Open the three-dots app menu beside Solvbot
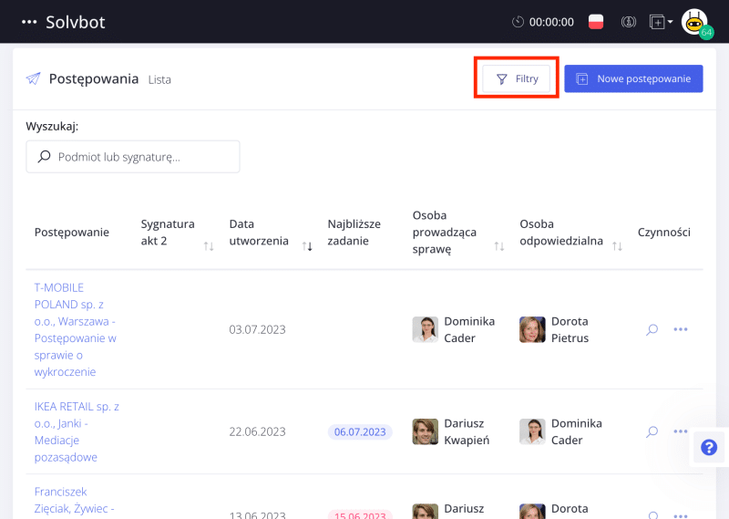The height and width of the screenshot is (519, 729). [x=29, y=22]
